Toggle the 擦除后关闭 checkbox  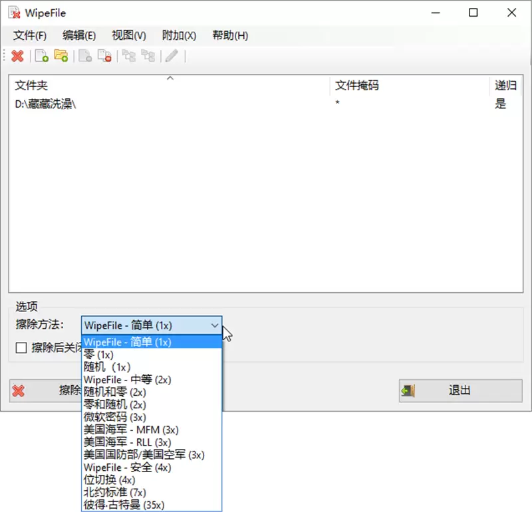(x=21, y=348)
